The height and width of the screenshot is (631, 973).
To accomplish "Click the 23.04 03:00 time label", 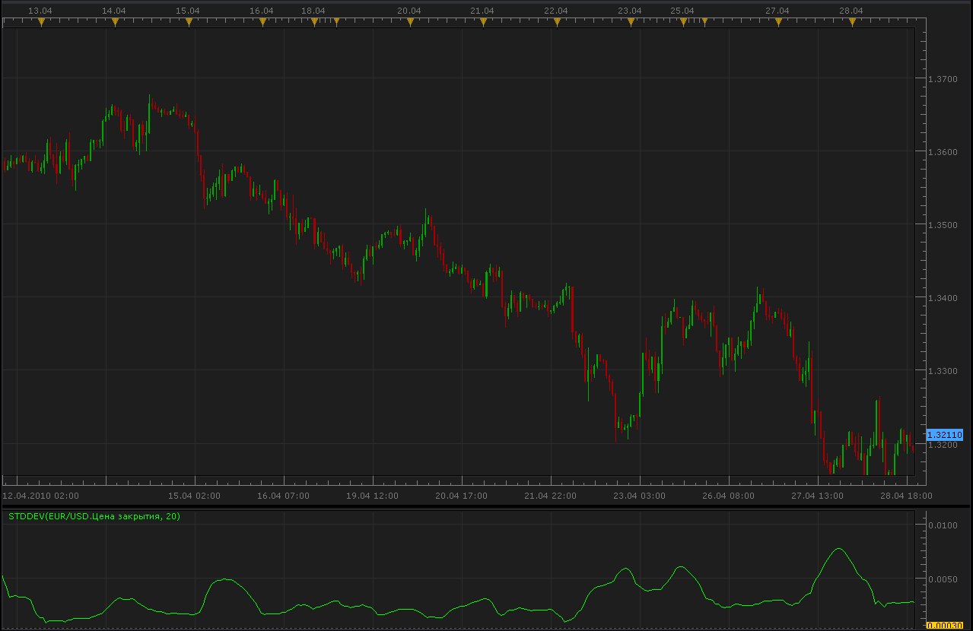I will click(640, 496).
